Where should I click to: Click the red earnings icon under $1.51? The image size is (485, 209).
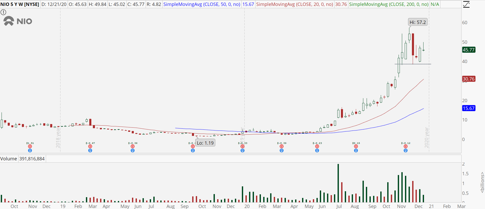click(30, 146)
